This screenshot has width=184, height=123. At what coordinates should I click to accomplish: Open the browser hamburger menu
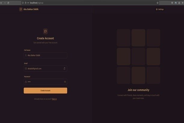183,3
